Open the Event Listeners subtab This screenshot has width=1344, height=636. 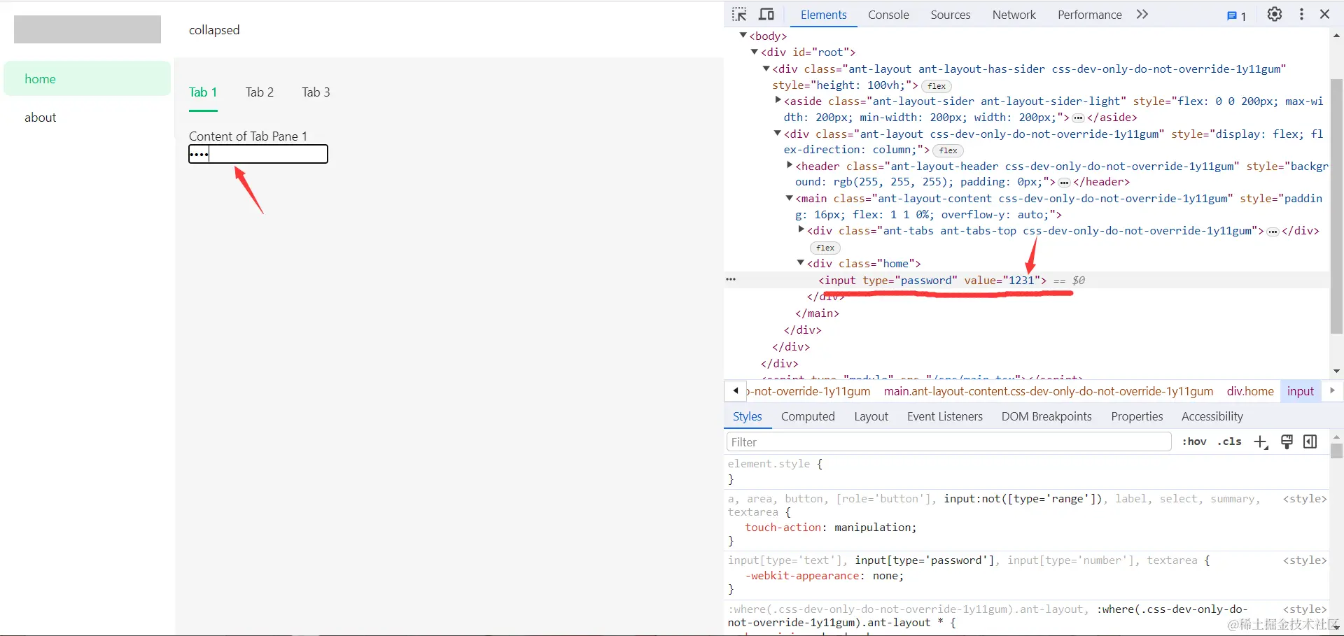tap(945, 417)
